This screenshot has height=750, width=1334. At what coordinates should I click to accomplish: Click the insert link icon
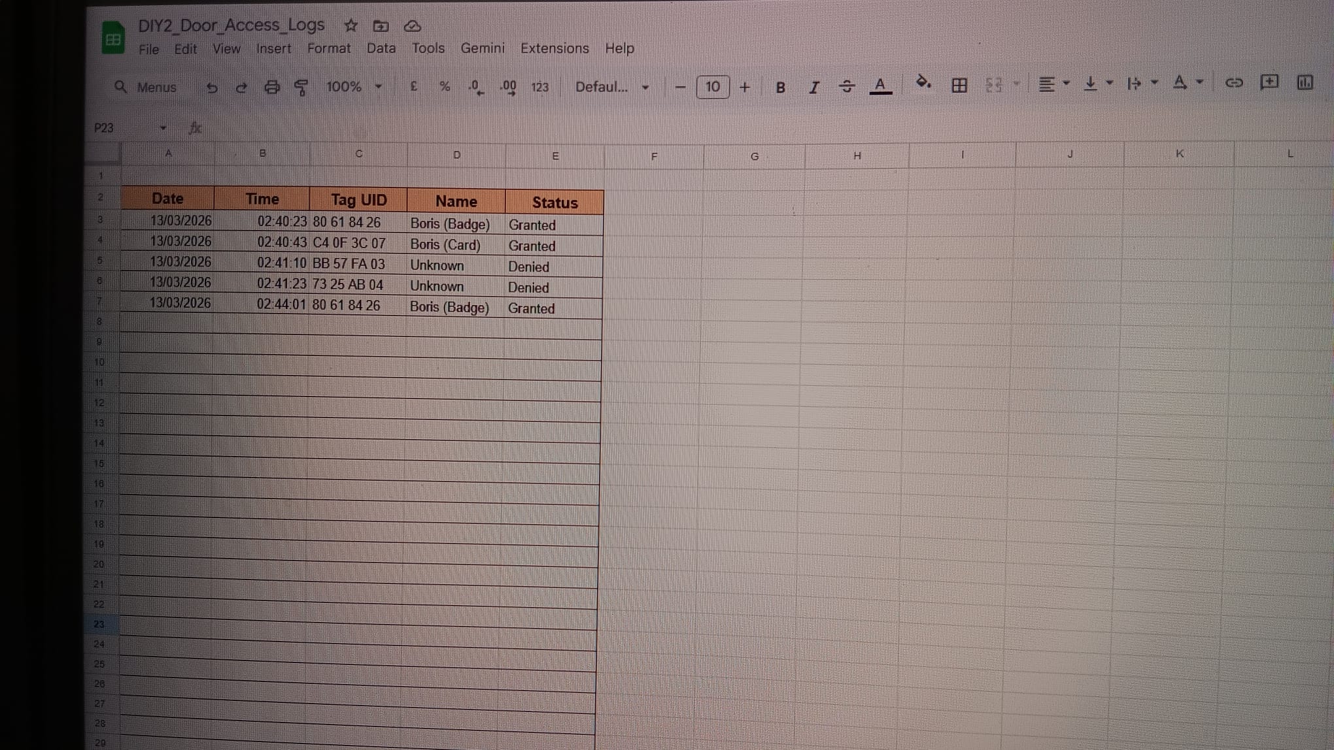tap(1233, 84)
